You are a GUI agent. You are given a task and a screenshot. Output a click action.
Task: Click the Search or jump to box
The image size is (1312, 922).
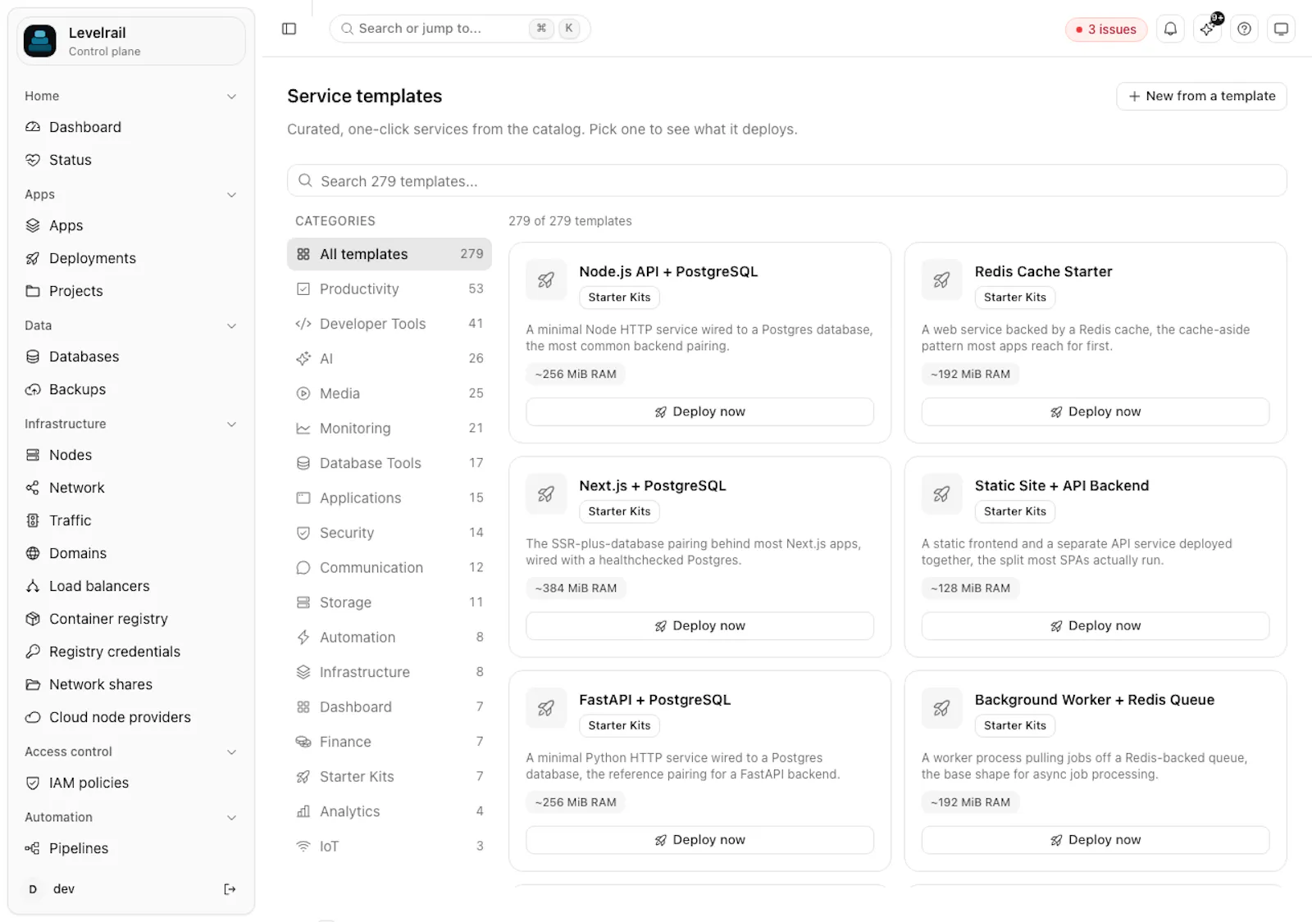tap(459, 29)
